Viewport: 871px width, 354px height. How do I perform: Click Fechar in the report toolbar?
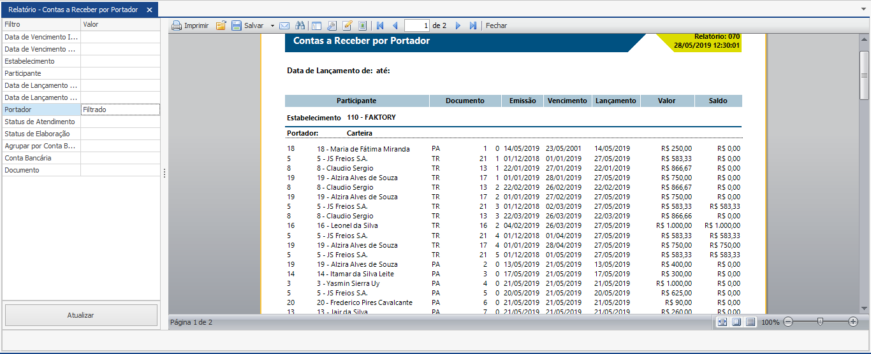[496, 25]
